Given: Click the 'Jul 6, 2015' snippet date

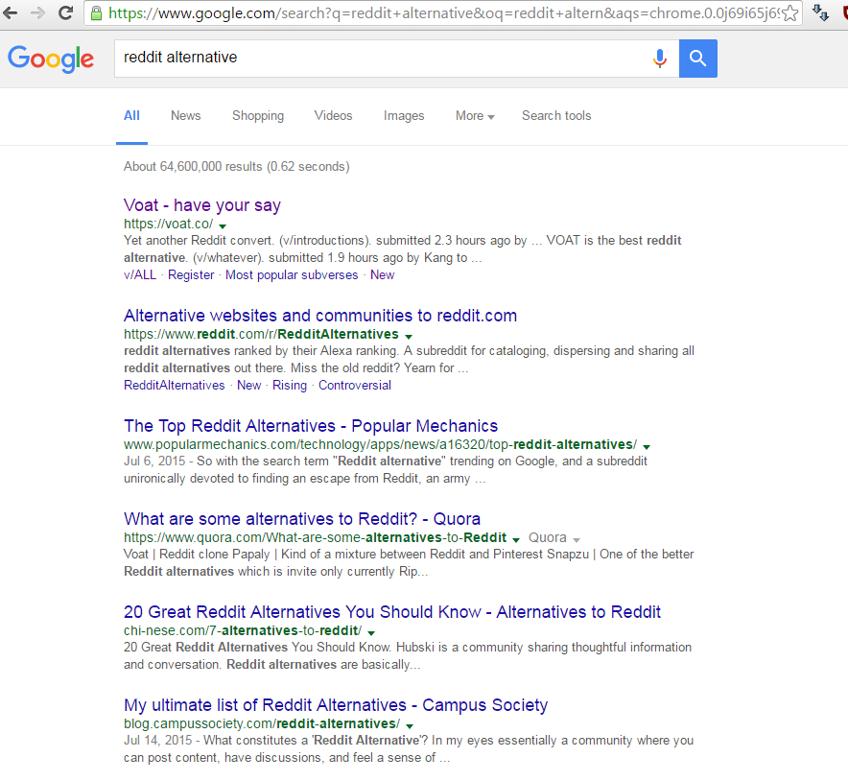Looking at the screenshot, I should tap(154, 461).
